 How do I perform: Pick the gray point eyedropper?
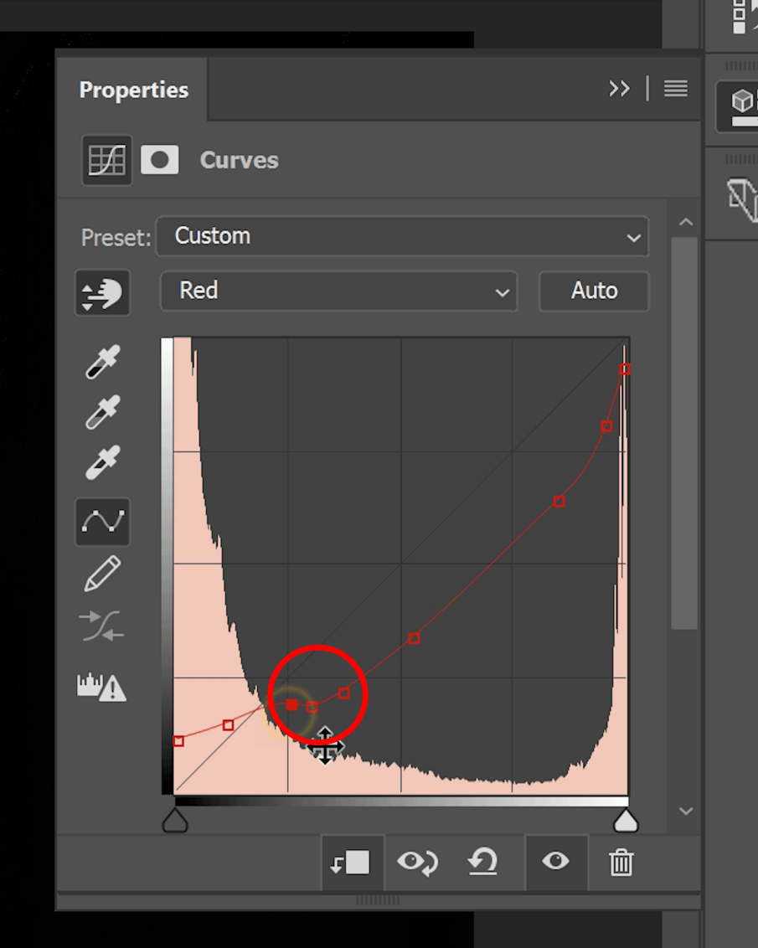(102, 412)
